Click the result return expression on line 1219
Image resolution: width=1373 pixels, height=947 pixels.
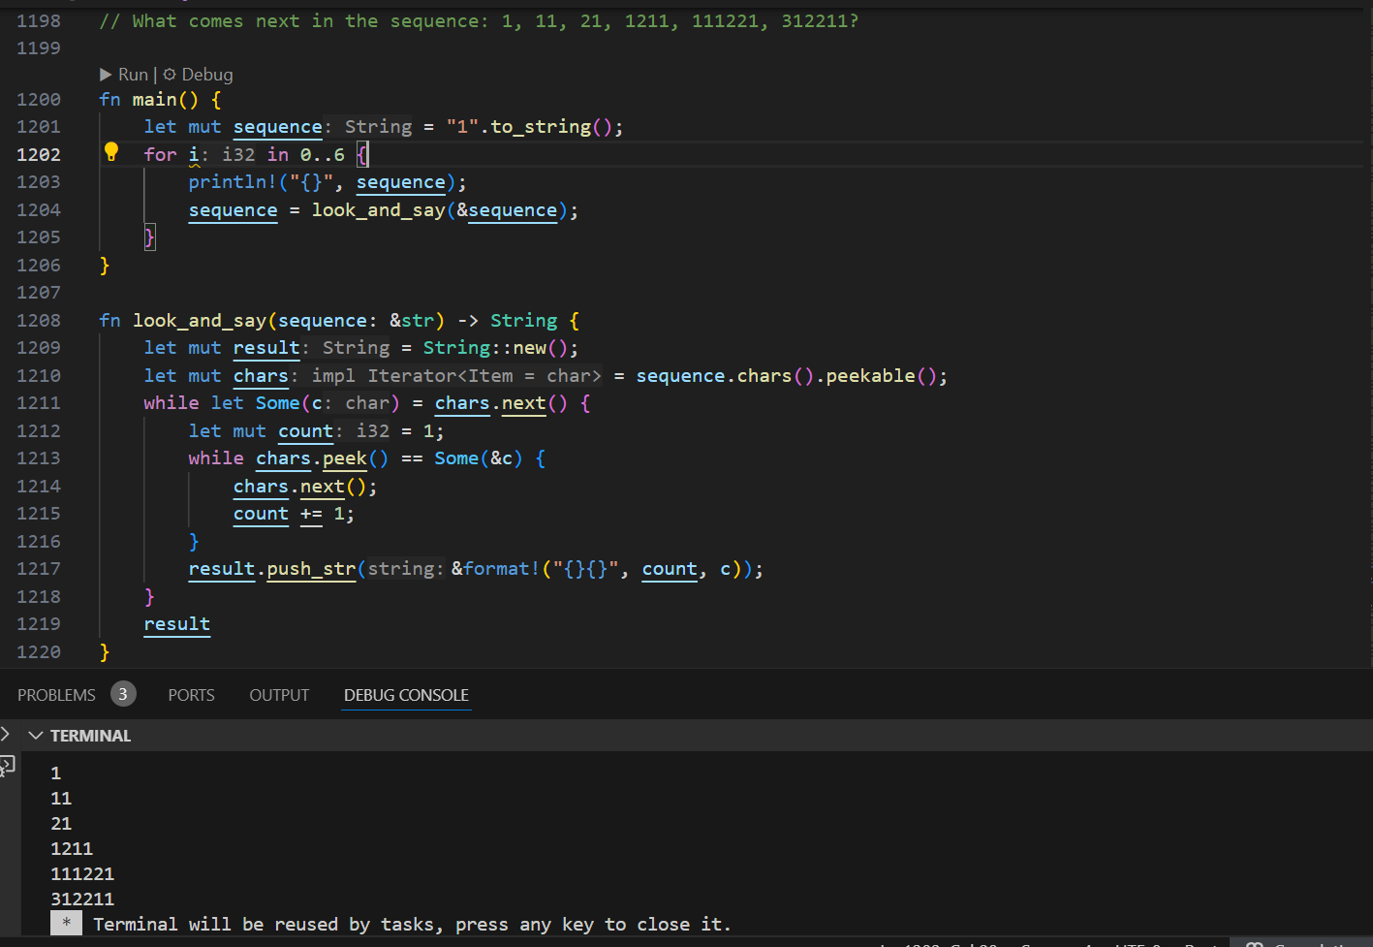click(x=176, y=624)
